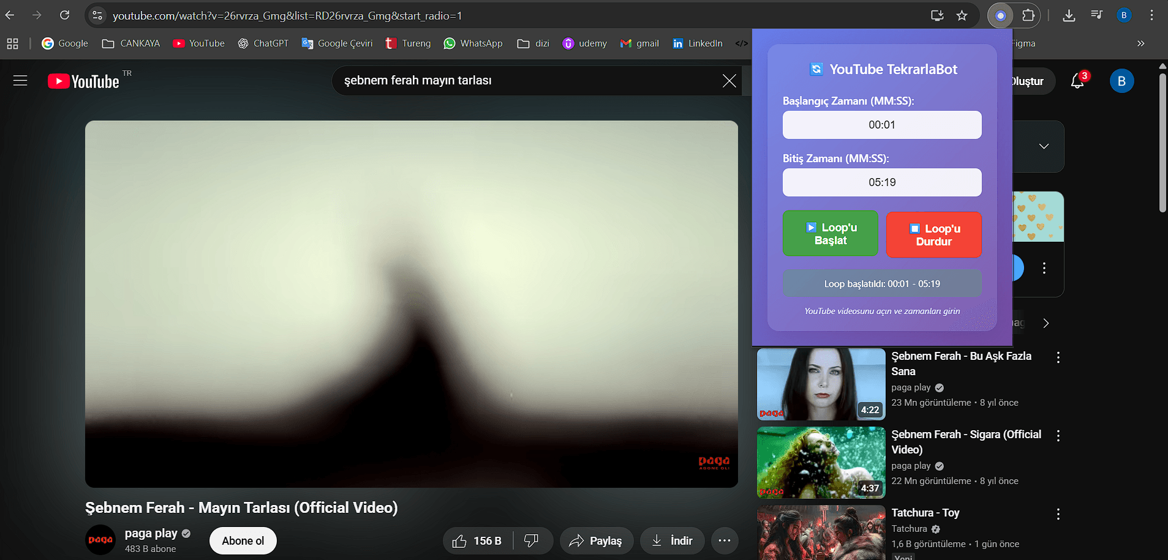Open the gmail bookmark
Image resolution: width=1168 pixels, height=560 pixels.
tap(640, 43)
